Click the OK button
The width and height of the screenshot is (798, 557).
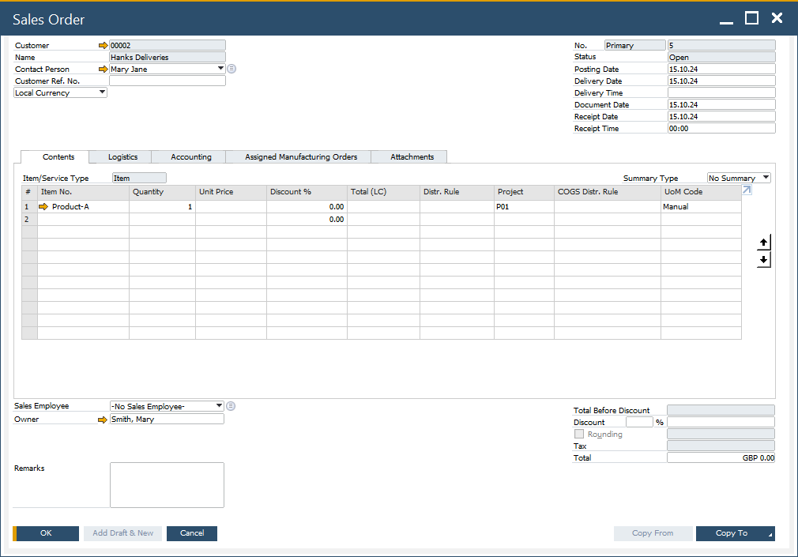(44, 533)
